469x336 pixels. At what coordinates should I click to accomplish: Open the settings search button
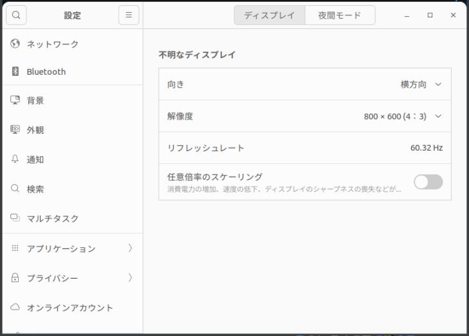(16, 15)
